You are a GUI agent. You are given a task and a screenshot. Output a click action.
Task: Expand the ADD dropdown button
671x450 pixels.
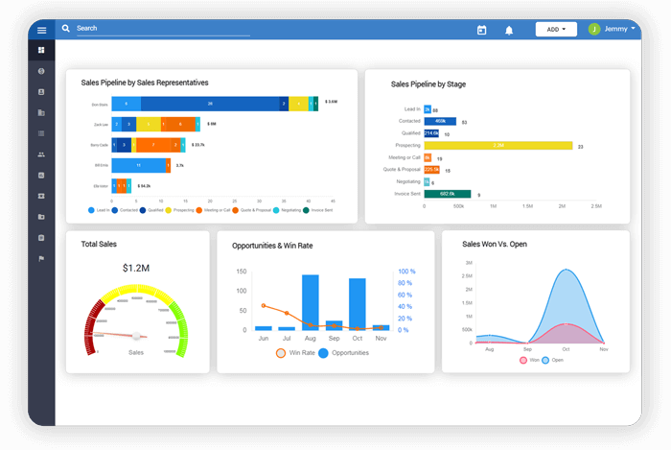pyautogui.click(x=556, y=30)
